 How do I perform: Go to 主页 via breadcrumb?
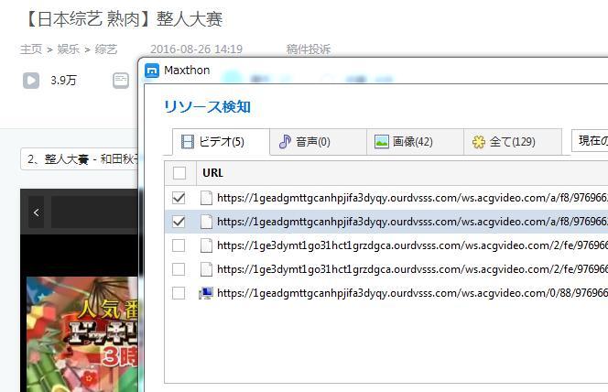[x=31, y=49]
